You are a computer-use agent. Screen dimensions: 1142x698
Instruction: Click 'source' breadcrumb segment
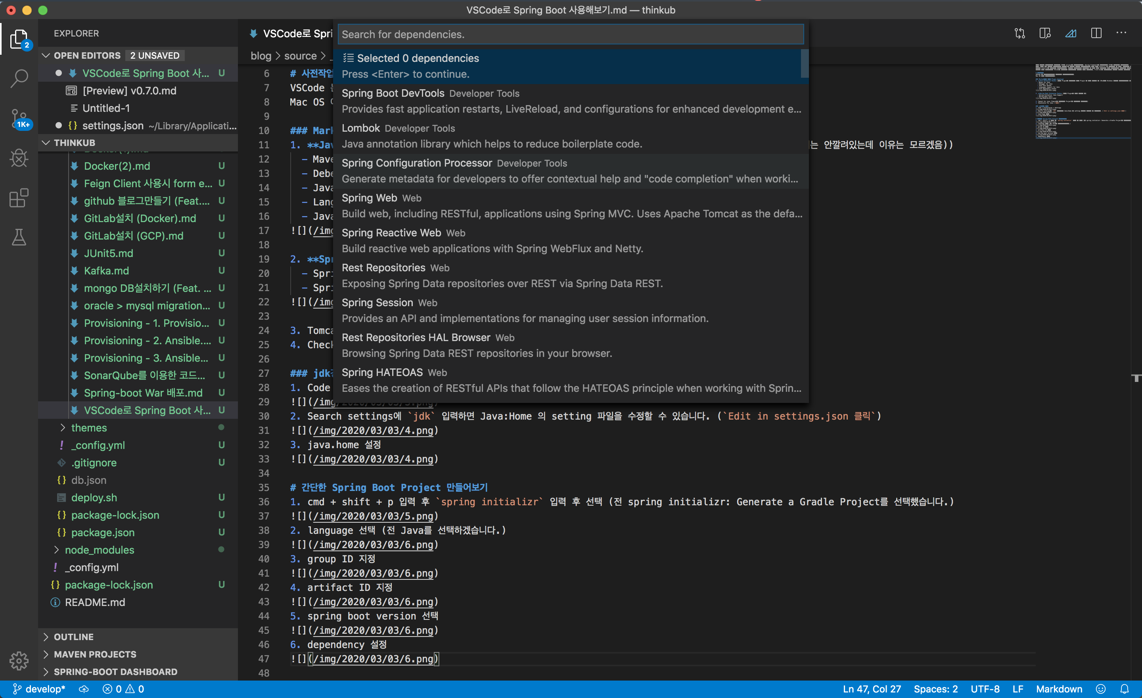(x=300, y=56)
